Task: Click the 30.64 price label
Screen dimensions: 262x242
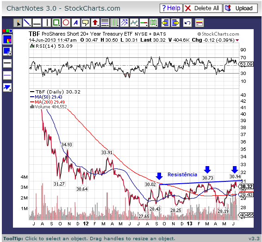Action: [x=82, y=189]
